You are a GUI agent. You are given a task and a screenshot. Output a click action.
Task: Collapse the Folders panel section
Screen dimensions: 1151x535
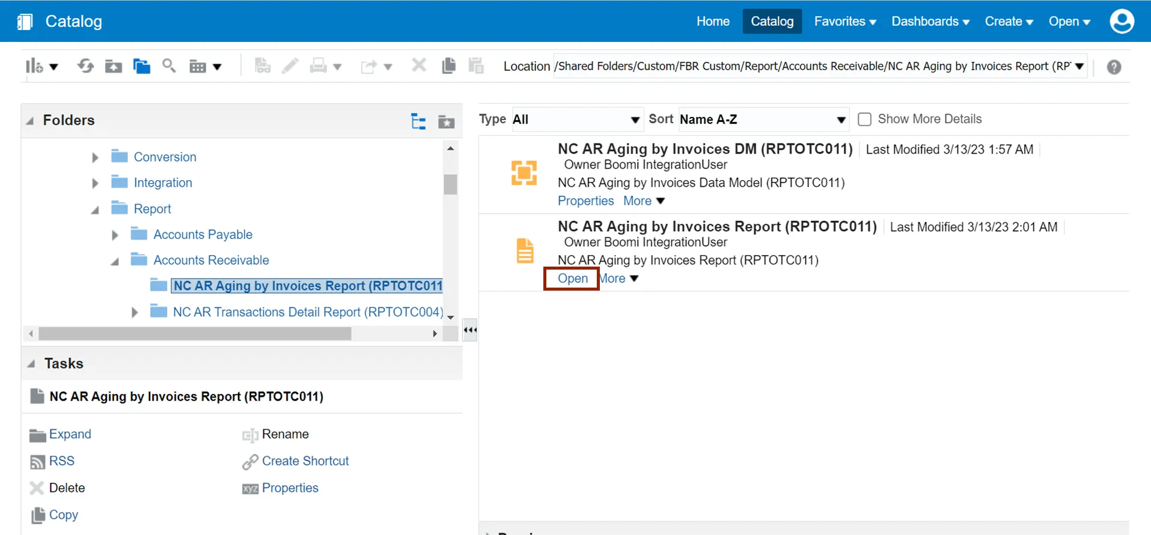click(x=30, y=121)
